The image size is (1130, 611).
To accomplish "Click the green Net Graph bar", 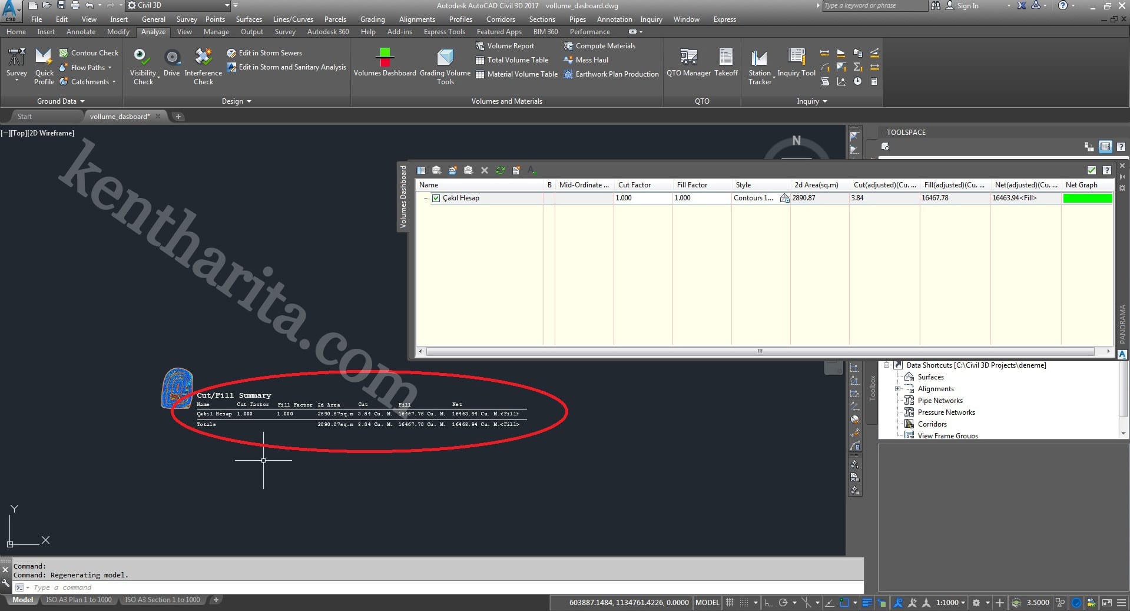I will (x=1087, y=199).
